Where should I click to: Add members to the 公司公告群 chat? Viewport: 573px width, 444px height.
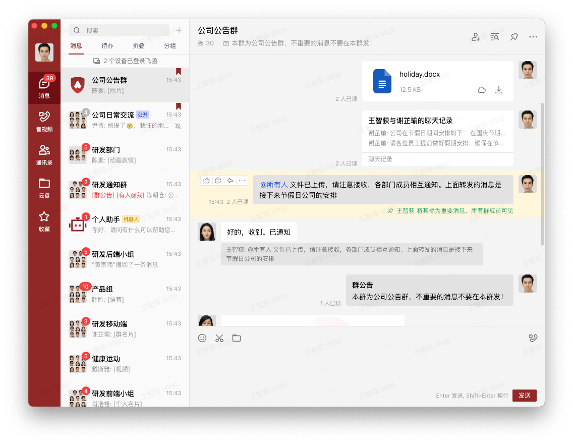click(475, 37)
